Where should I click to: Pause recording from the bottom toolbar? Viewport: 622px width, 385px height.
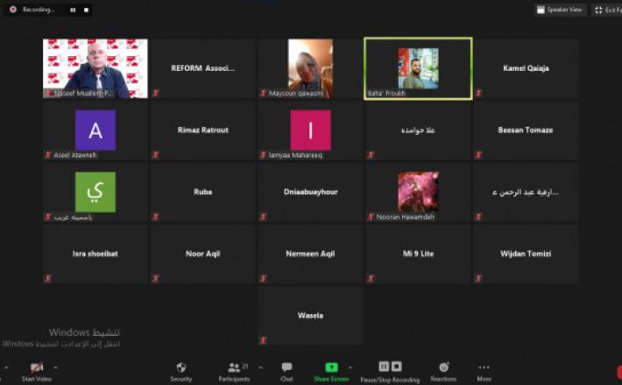pos(384,367)
